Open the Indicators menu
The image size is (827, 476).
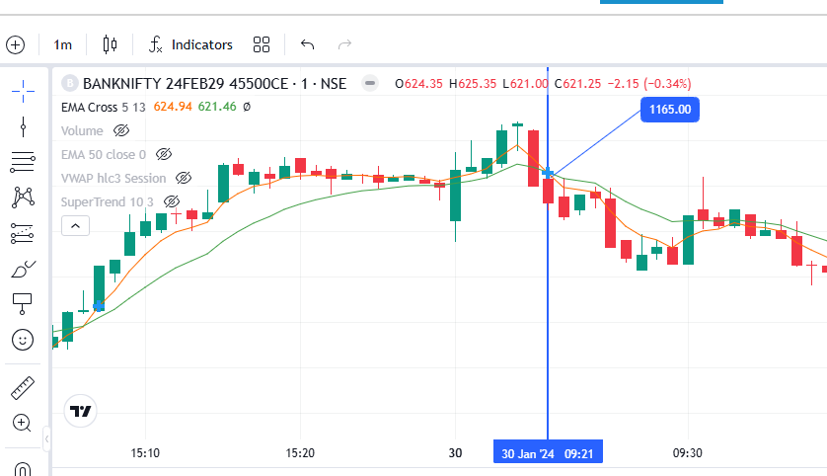coord(190,44)
